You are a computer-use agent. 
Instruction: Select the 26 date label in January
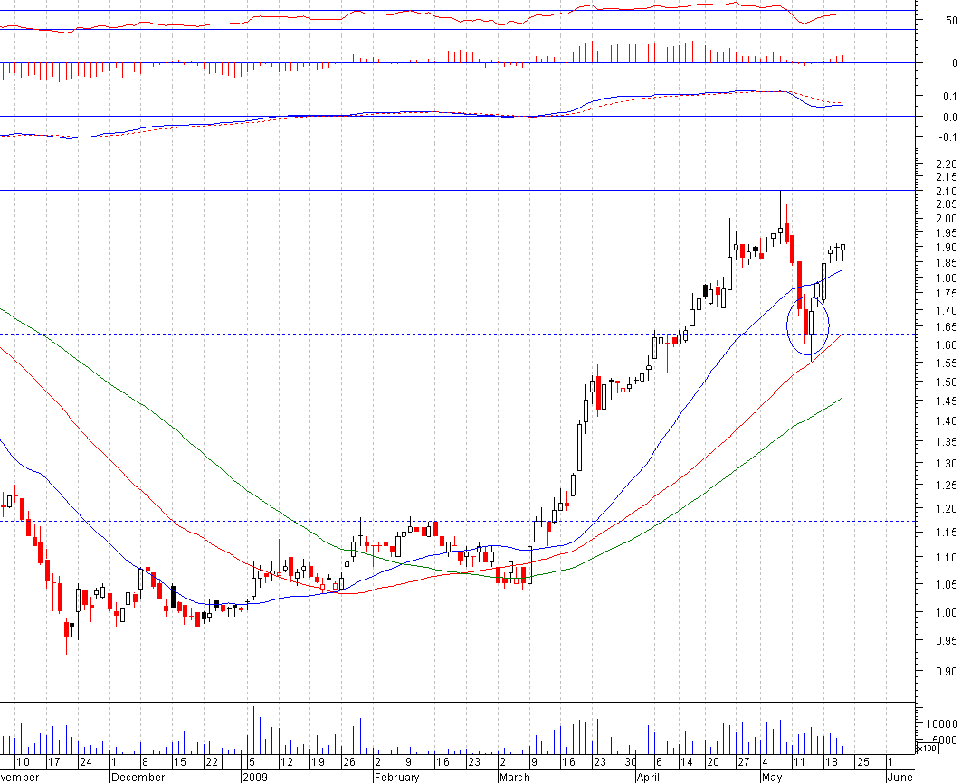click(x=348, y=762)
